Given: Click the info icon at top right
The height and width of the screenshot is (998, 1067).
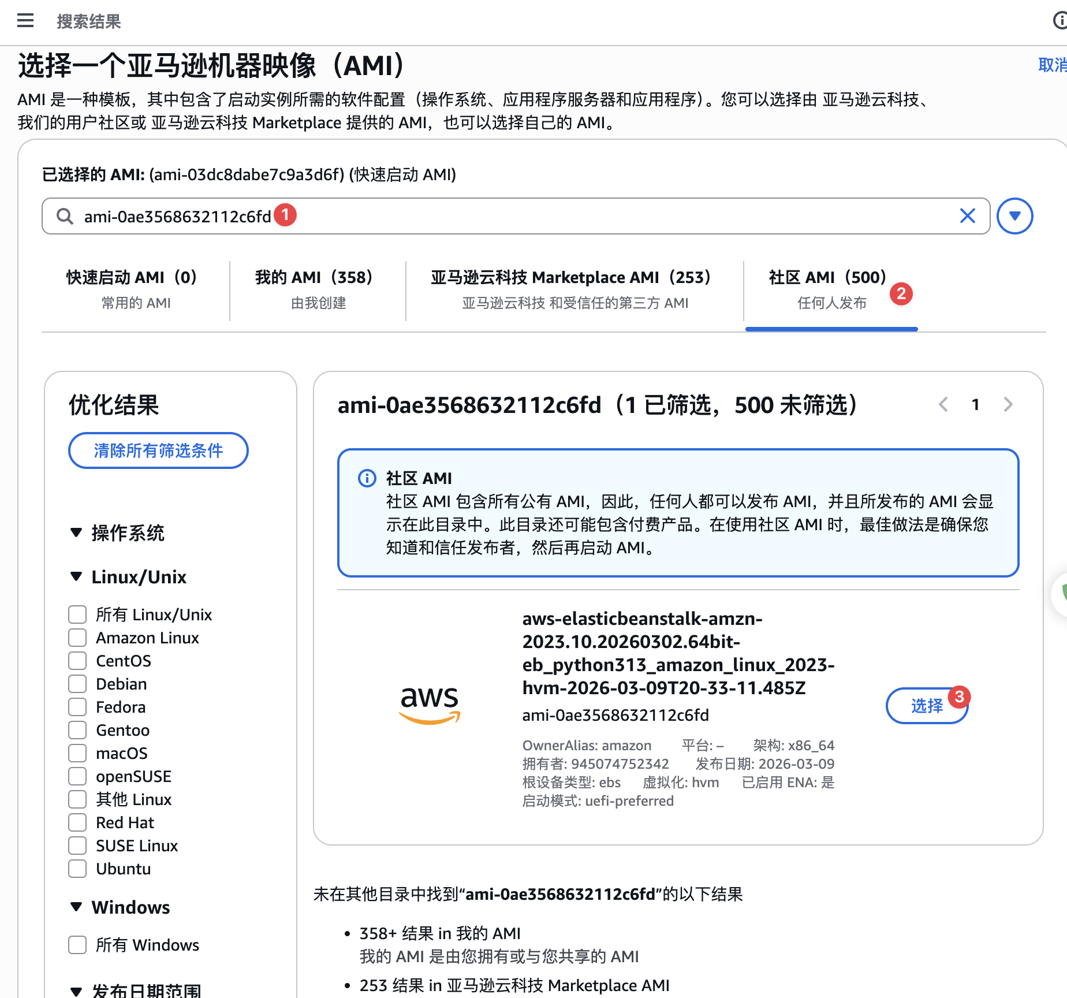Looking at the screenshot, I should tap(1060, 21).
